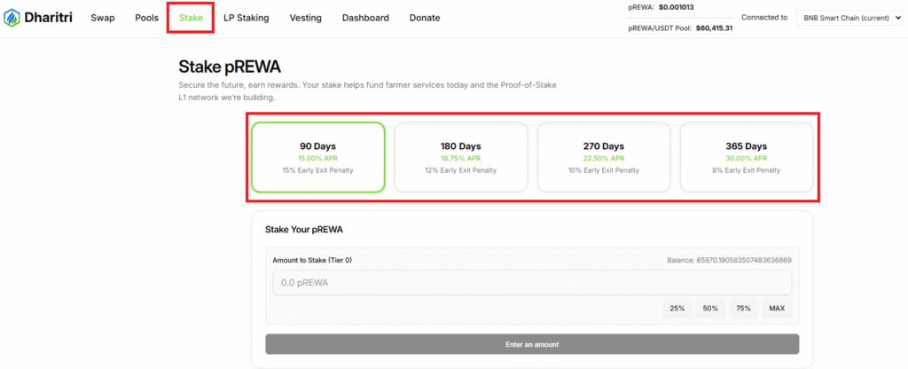Select the 365 Days 30% APR tier

pos(746,157)
